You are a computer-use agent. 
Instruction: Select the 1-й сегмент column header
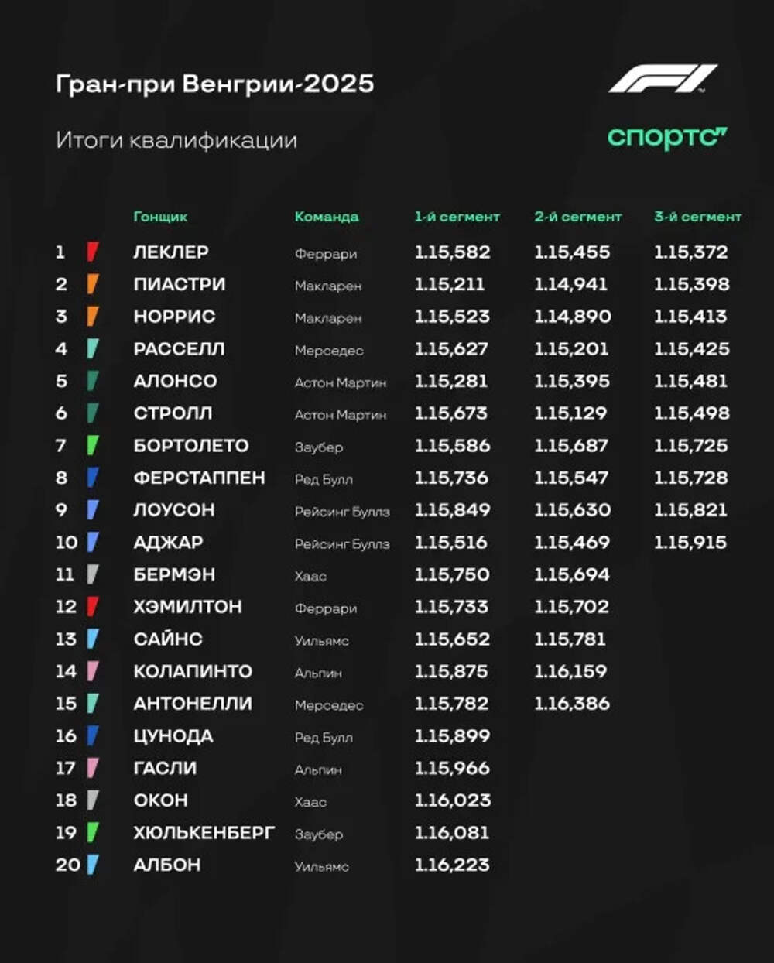click(x=457, y=217)
